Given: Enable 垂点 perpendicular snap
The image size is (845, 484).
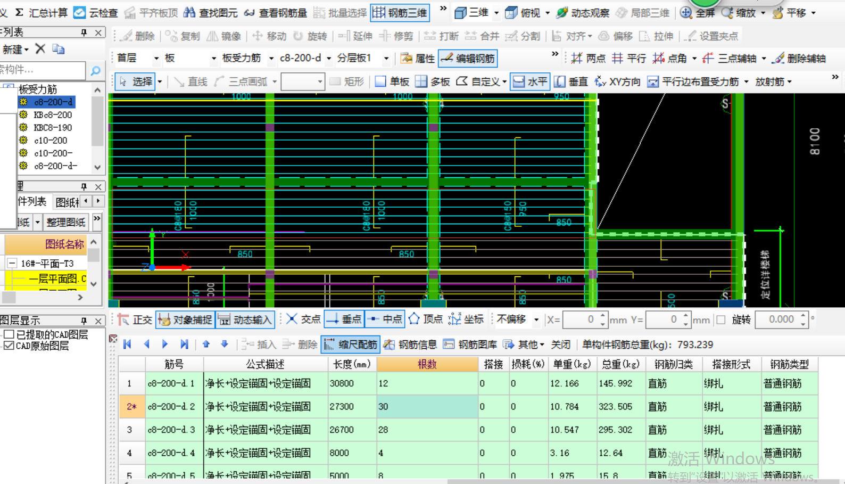Looking at the screenshot, I should pyautogui.click(x=344, y=319).
